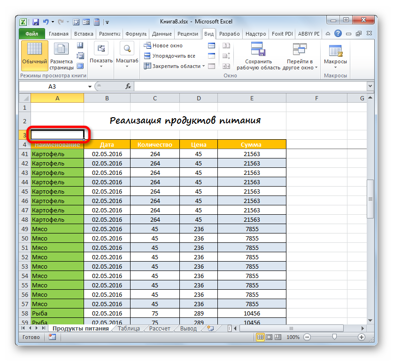
Task: Open Excel help question mark icon
Action: click(338, 33)
